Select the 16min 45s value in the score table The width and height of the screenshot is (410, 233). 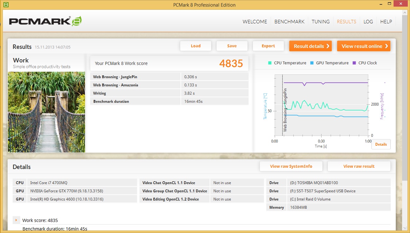193,102
